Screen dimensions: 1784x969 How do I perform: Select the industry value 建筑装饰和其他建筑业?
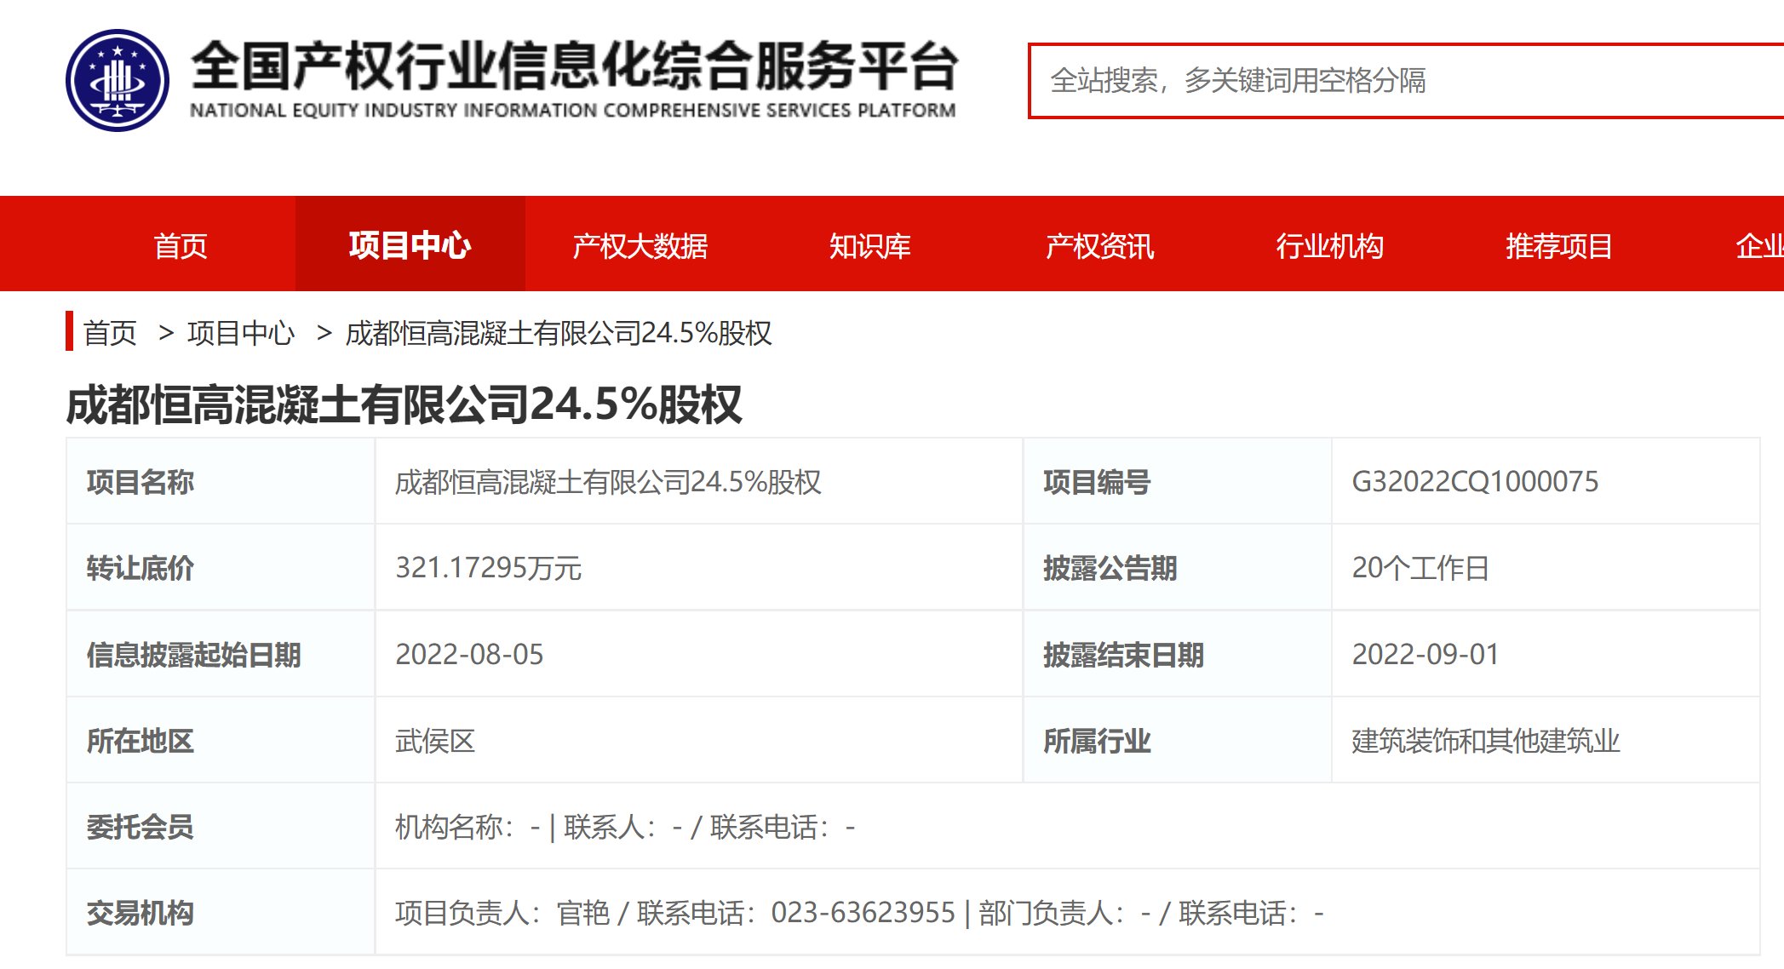pos(1485,741)
